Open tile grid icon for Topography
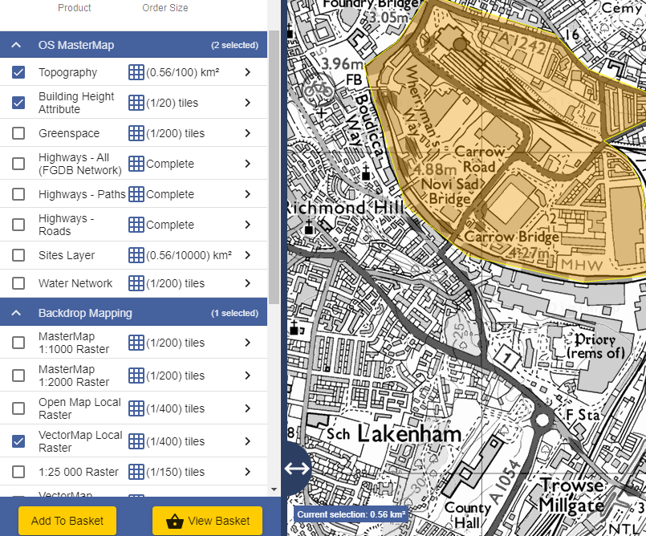 pyautogui.click(x=136, y=72)
